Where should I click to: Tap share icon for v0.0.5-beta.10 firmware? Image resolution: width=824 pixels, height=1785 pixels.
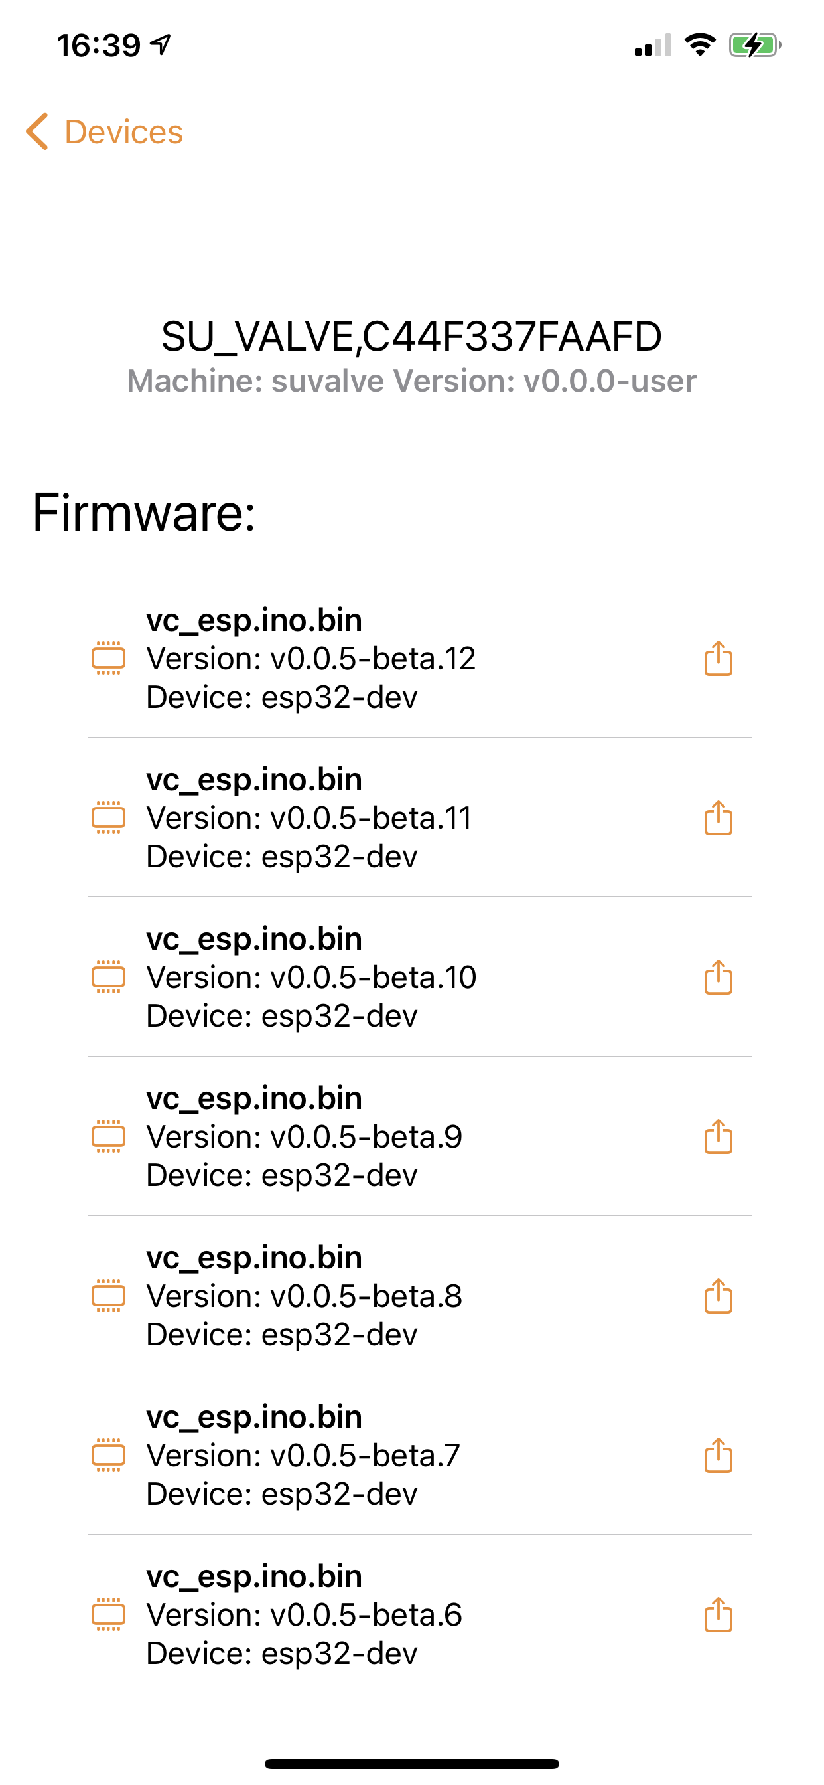click(718, 977)
